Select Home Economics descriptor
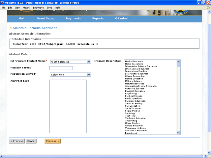The width and height of the screenshot is (211, 158). [134, 64]
